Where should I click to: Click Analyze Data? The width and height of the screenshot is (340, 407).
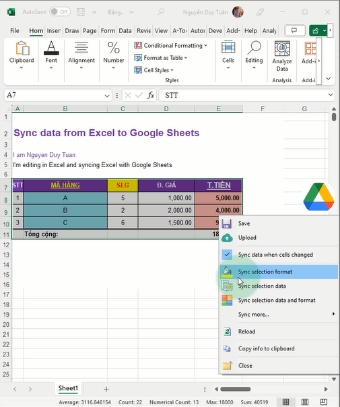pyautogui.click(x=282, y=57)
